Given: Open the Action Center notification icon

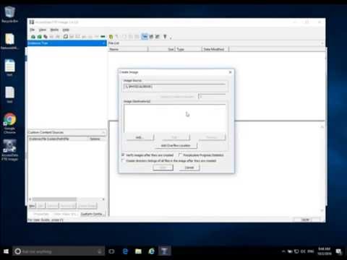Looking at the screenshot, I should [x=338, y=251].
